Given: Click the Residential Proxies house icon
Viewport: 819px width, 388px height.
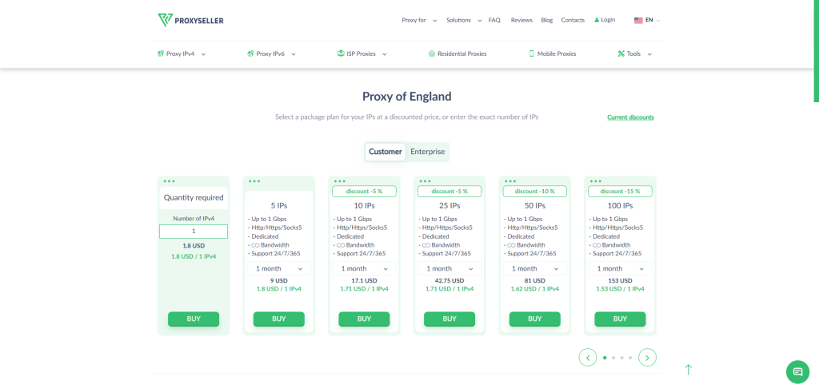Looking at the screenshot, I should 432,54.
